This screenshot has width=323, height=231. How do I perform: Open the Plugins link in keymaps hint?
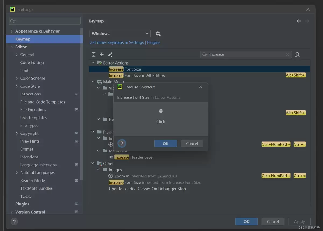(x=153, y=42)
